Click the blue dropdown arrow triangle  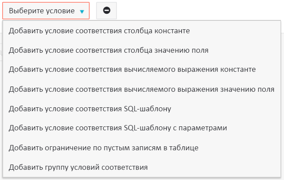tap(82, 11)
